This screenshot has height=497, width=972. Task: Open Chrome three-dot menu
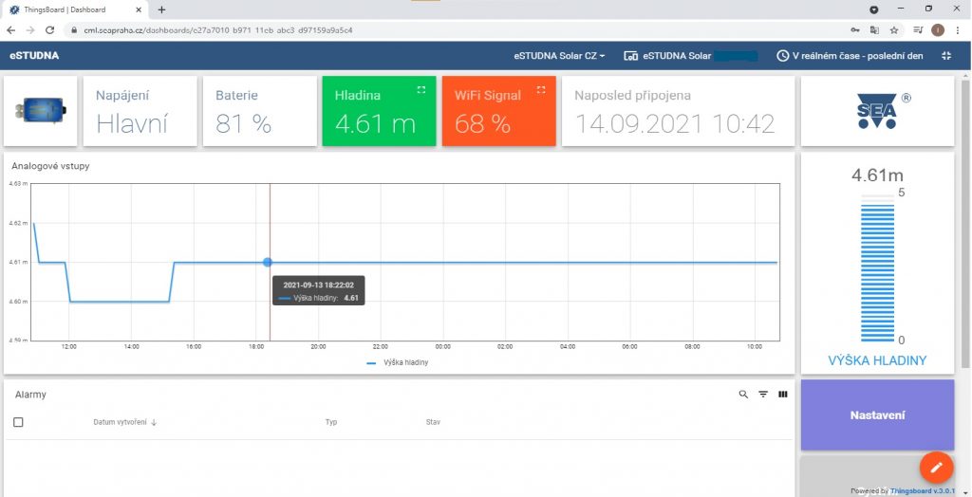point(958,29)
